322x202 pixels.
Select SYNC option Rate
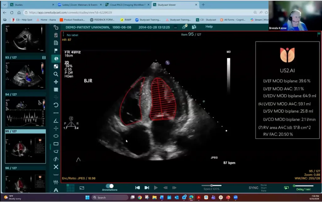click(264, 191)
